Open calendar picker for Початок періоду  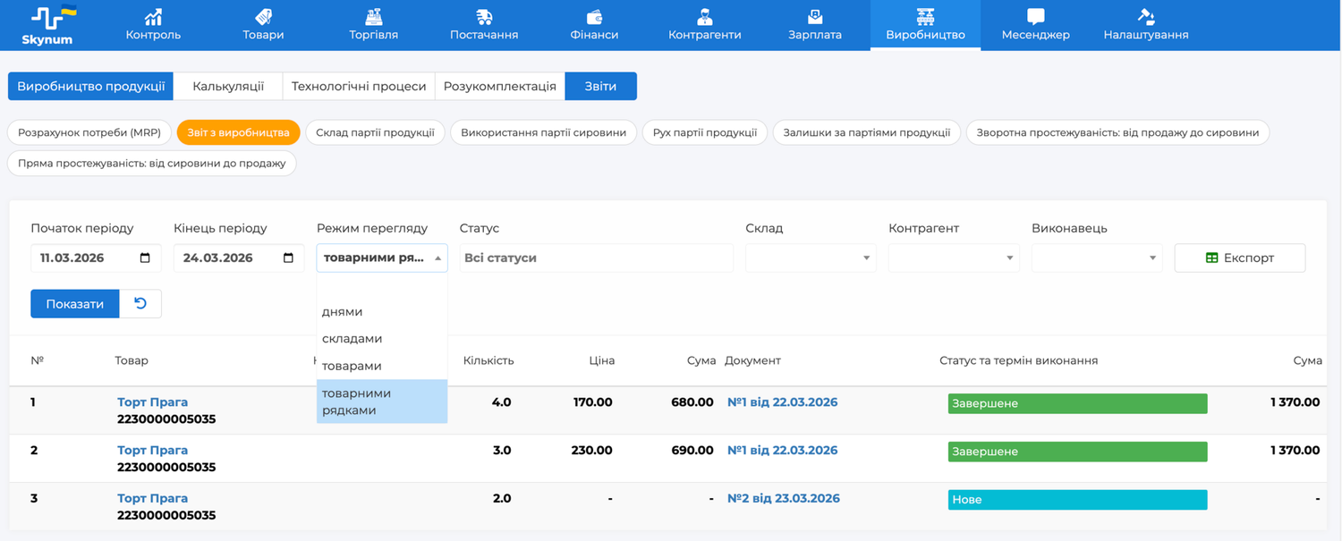coord(145,258)
